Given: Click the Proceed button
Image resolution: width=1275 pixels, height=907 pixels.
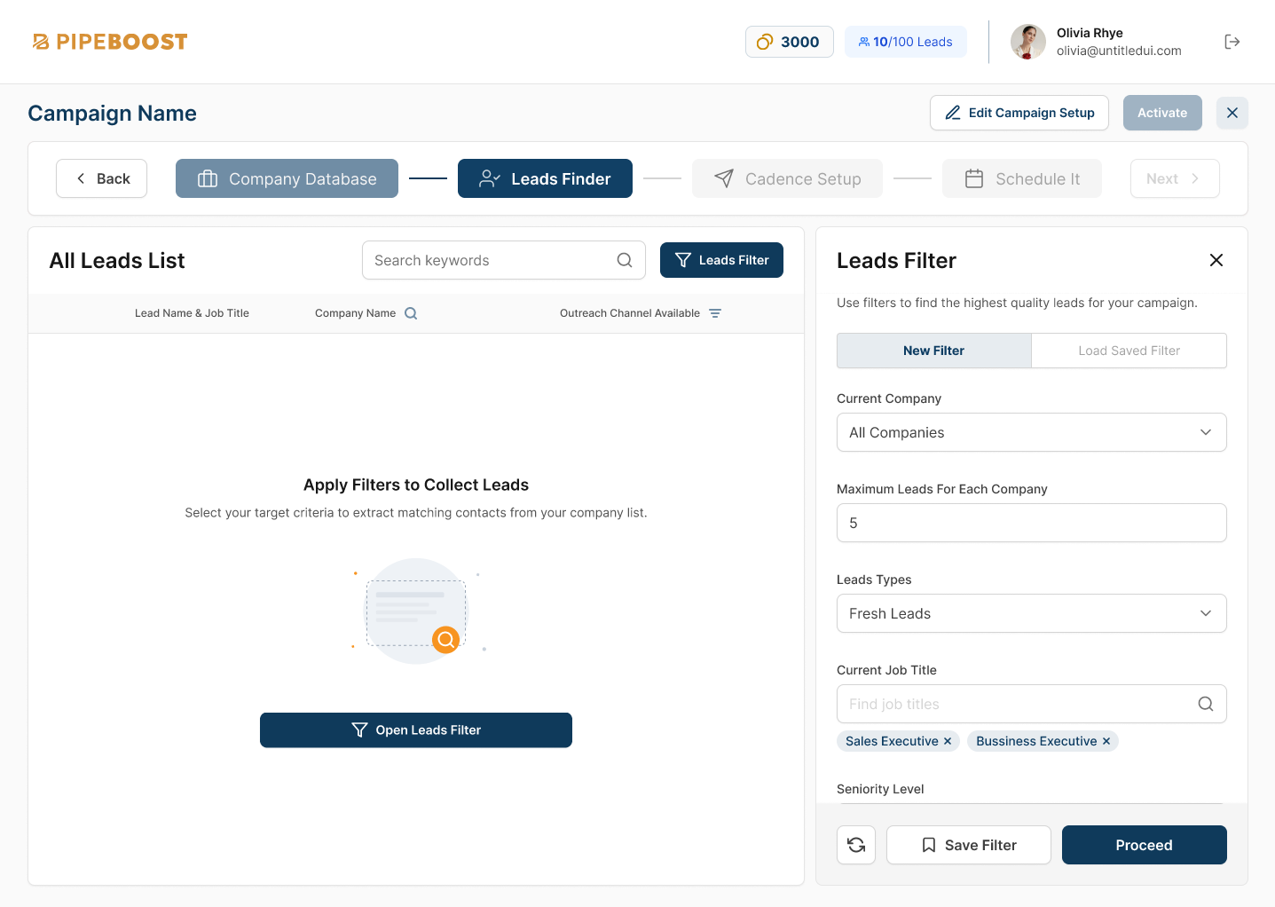Looking at the screenshot, I should (1145, 845).
